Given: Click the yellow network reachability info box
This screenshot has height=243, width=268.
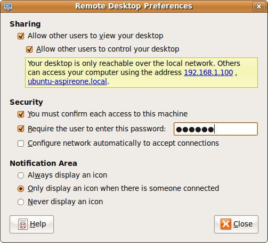Looking at the screenshot, I should [x=141, y=72].
